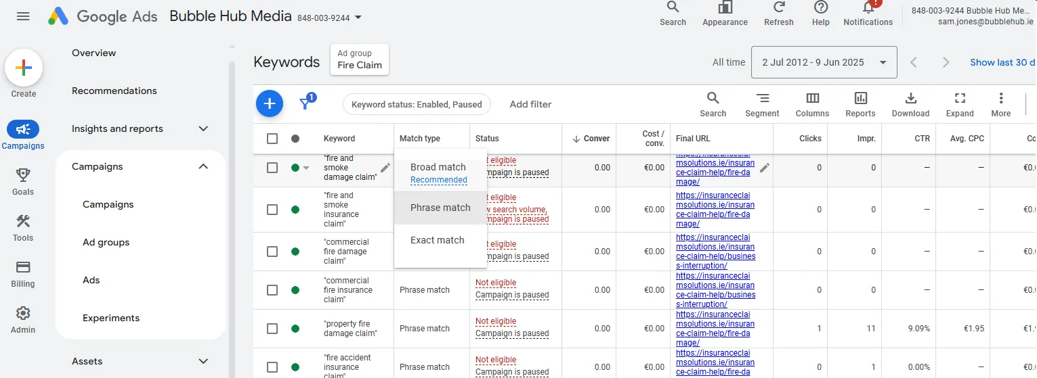The image size is (1037, 378).
Task: Check the "property fire damage claim" row
Action: click(272, 329)
